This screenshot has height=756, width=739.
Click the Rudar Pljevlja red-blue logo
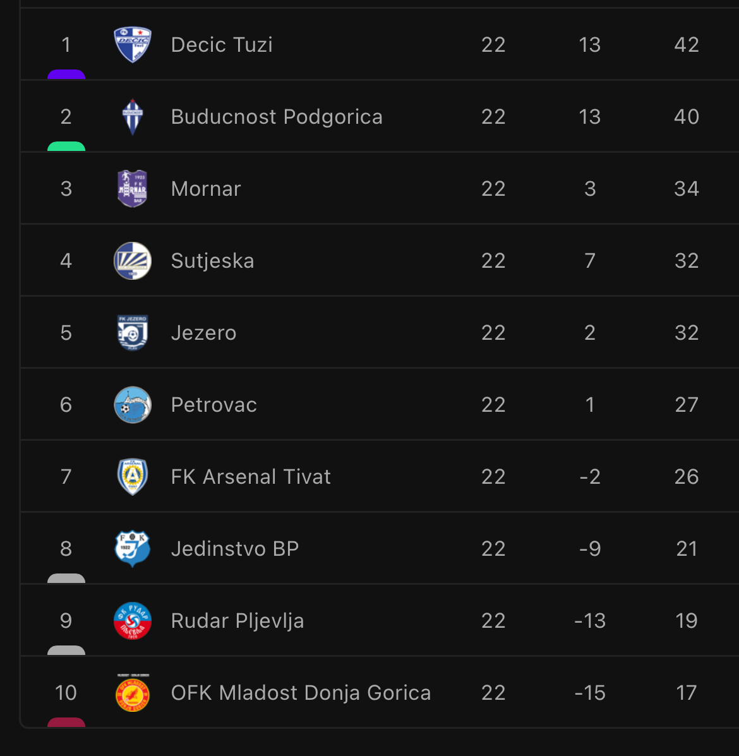click(x=133, y=620)
